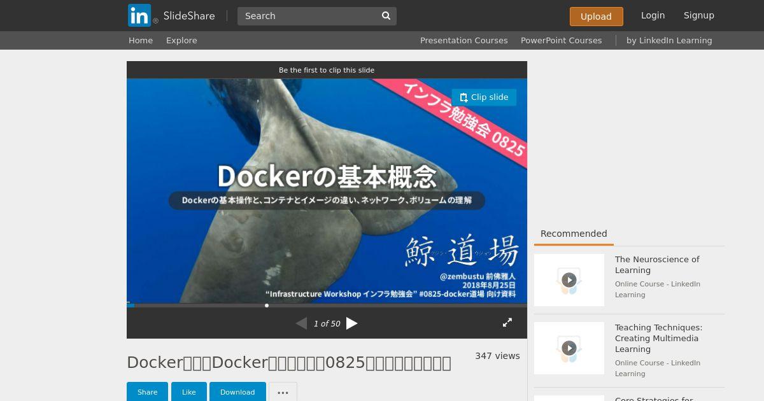Click the search magnifier icon
The image size is (764, 401).
[386, 16]
